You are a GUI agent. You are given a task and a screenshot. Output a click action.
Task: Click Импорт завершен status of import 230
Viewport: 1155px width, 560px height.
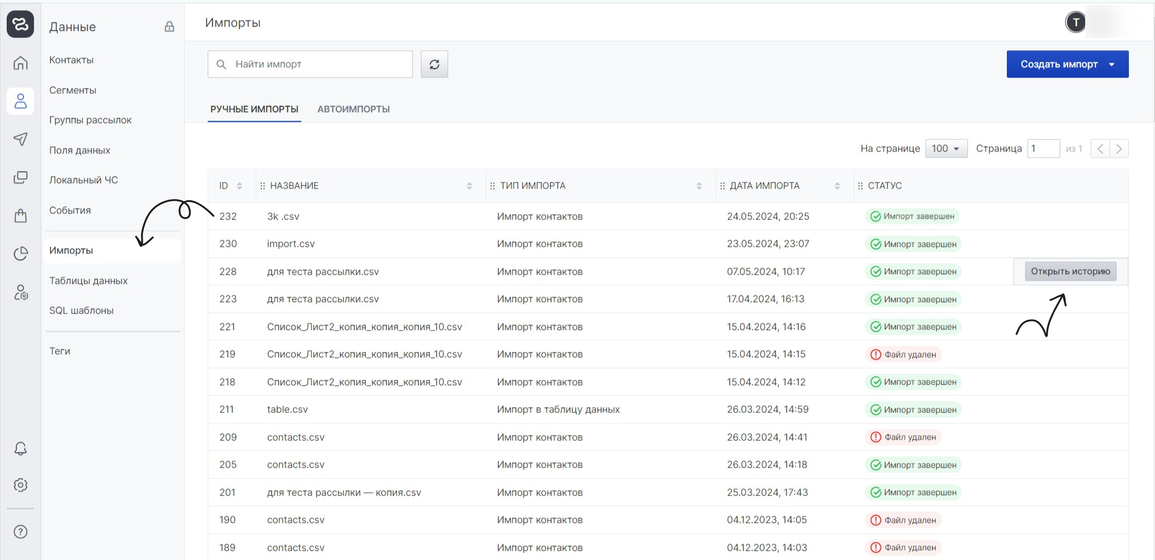point(913,244)
